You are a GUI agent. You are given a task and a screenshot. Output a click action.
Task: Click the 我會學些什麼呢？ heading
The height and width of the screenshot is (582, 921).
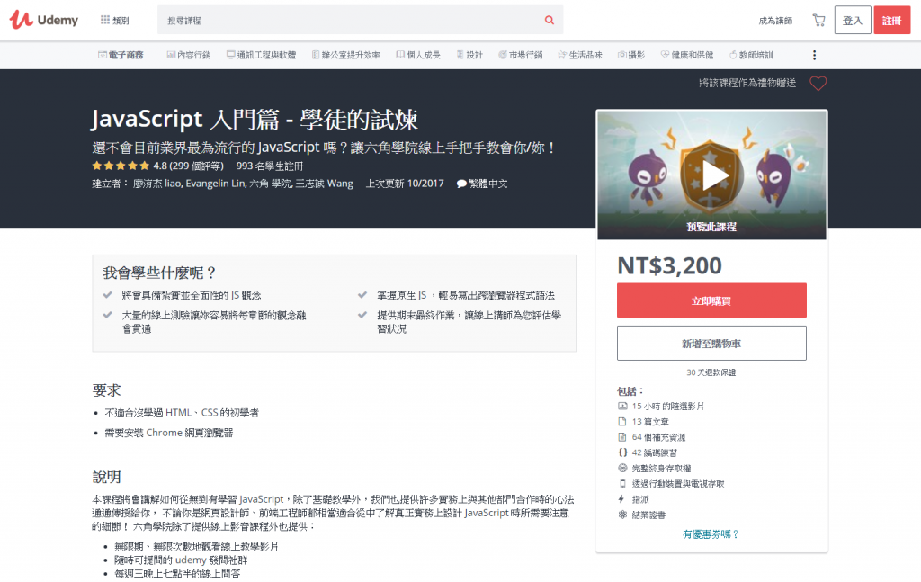tap(160, 273)
